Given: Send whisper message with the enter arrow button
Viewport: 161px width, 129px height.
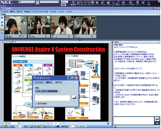Looking at the screenshot, I should click(74, 98).
